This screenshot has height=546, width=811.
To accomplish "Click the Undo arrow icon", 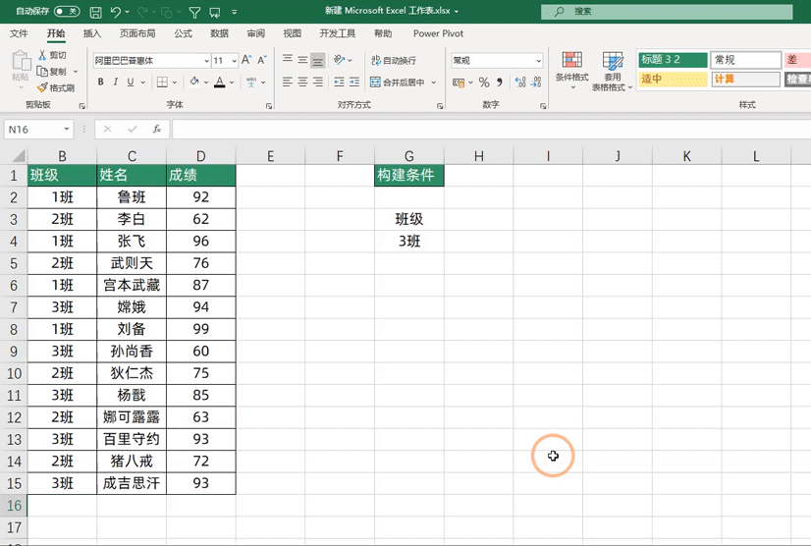I will pyautogui.click(x=117, y=13).
